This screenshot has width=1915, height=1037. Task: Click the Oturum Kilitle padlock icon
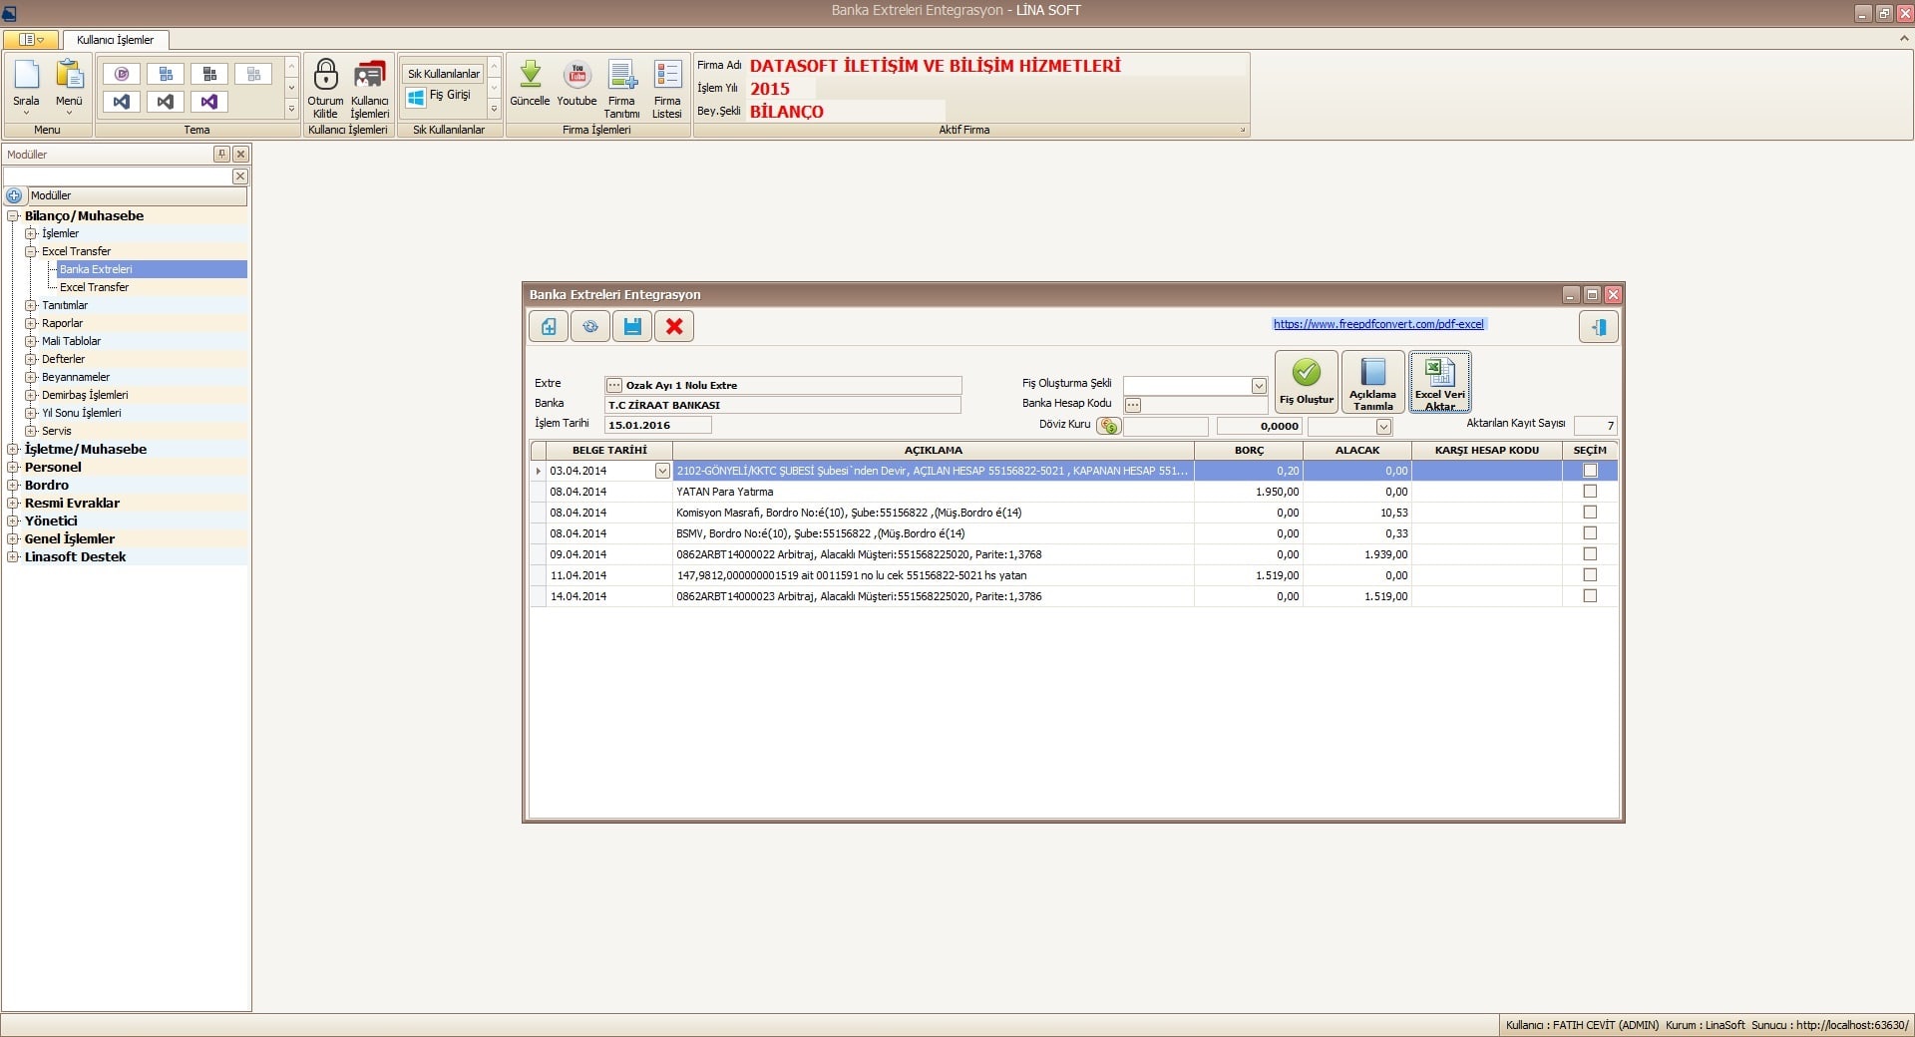[325, 75]
